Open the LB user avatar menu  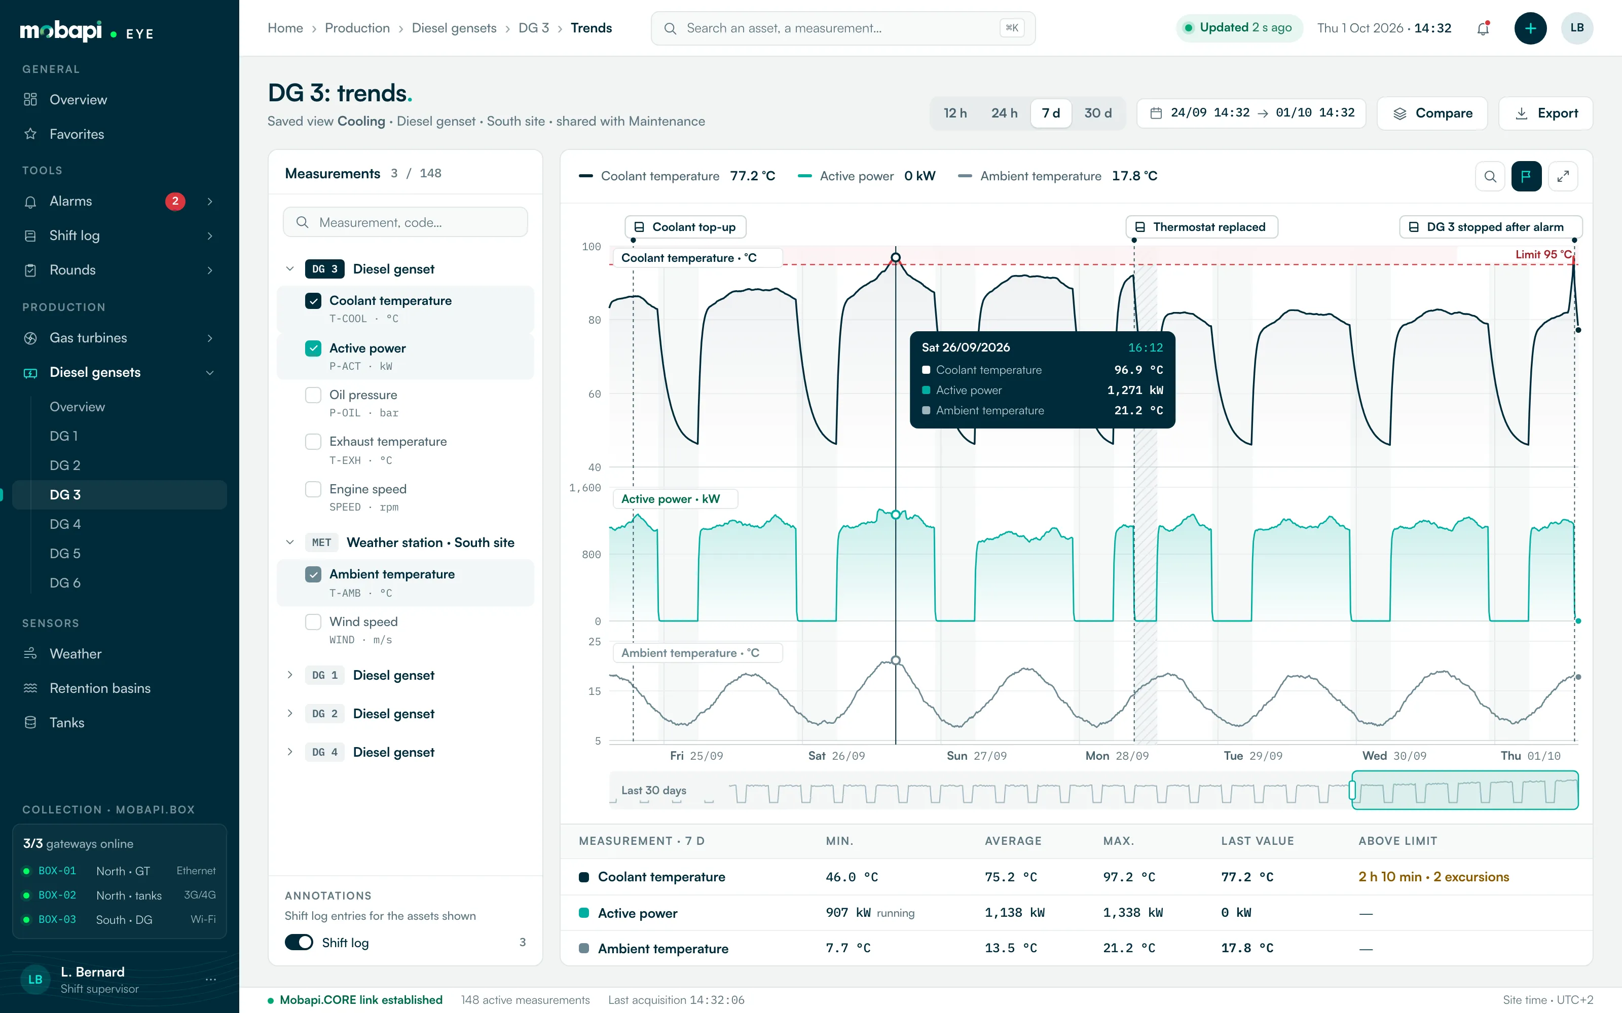[x=1576, y=28]
